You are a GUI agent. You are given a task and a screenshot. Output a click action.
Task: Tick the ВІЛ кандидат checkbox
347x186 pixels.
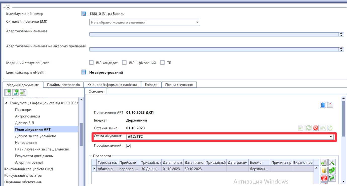pos(91,63)
